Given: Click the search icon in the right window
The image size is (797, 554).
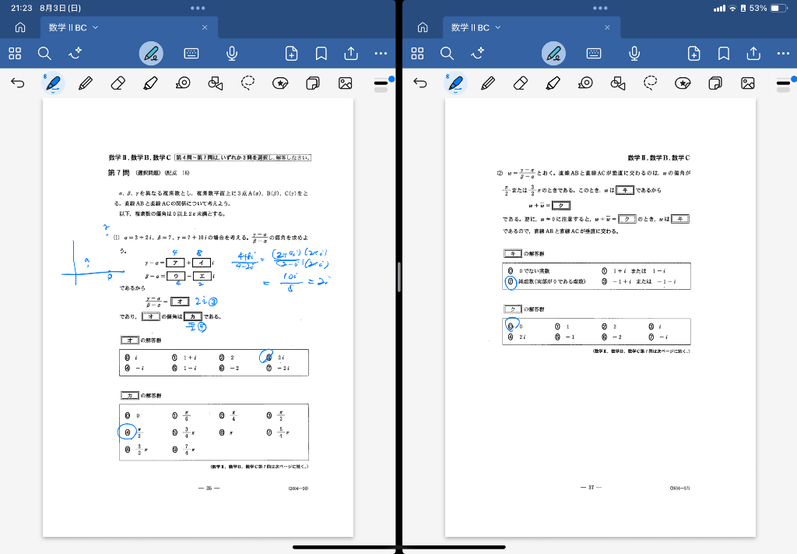Looking at the screenshot, I should click(447, 54).
